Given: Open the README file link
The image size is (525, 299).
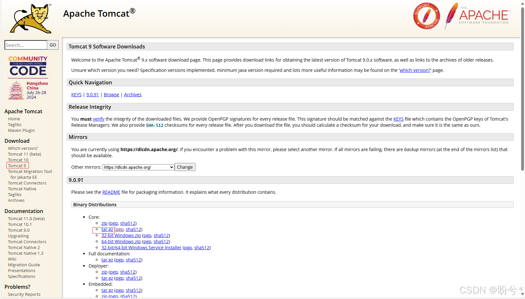Looking at the screenshot, I should 111,192.
